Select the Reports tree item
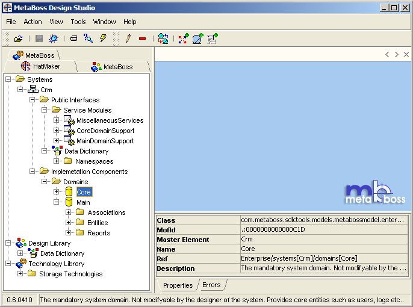The image size is (413, 307). click(99, 233)
